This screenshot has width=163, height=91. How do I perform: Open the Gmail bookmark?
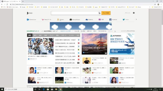pos(12,7)
